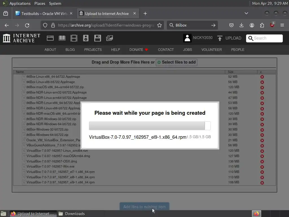
Task: Remove 86Box-NDR-Linux-arm32-b5722.AppImage via red X
Action: (262, 93)
